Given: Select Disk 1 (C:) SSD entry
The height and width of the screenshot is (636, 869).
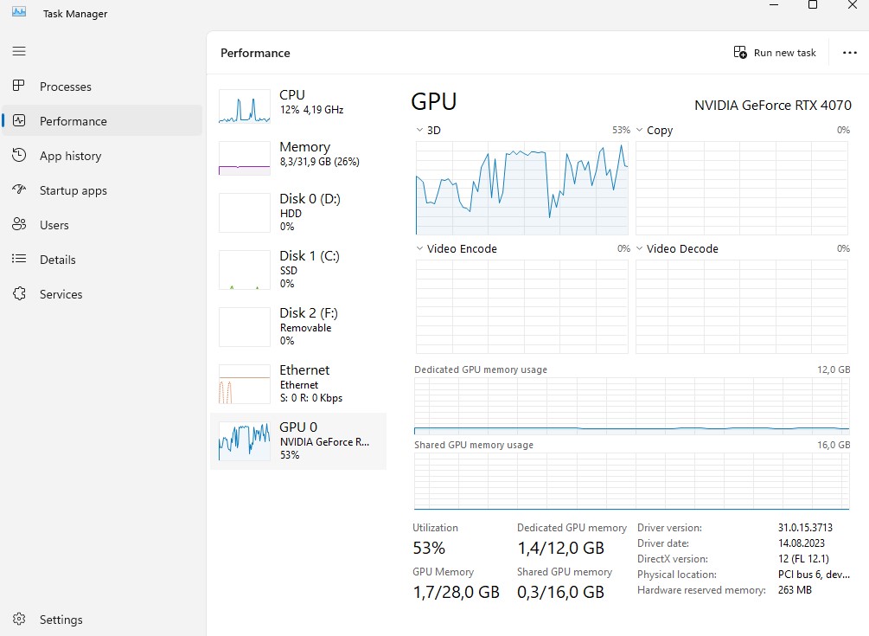Looking at the screenshot, I should (298, 269).
